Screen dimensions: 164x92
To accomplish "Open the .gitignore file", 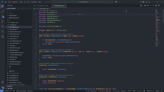I will (12, 71).
